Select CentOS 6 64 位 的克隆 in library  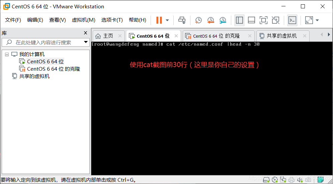coord(53,69)
